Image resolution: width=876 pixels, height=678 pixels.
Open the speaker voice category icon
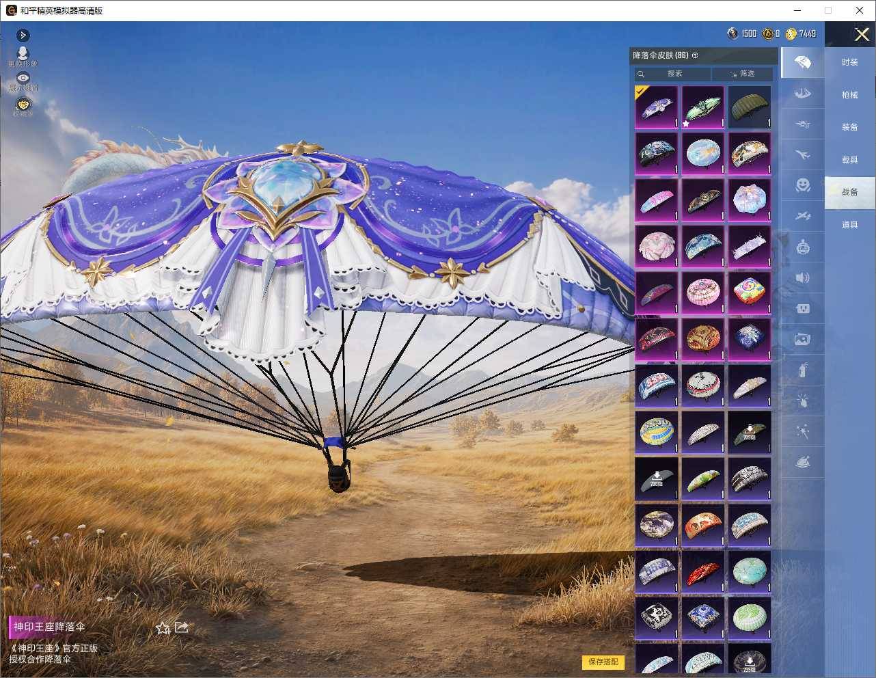(x=802, y=277)
